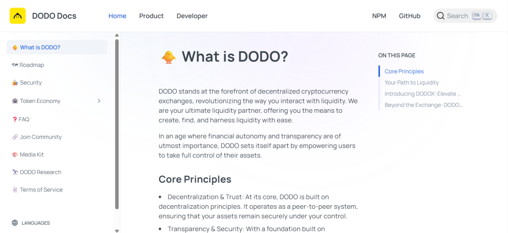This screenshot has height=233, width=508.
Task: Open the Developer nav menu
Action: click(x=192, y=16)
